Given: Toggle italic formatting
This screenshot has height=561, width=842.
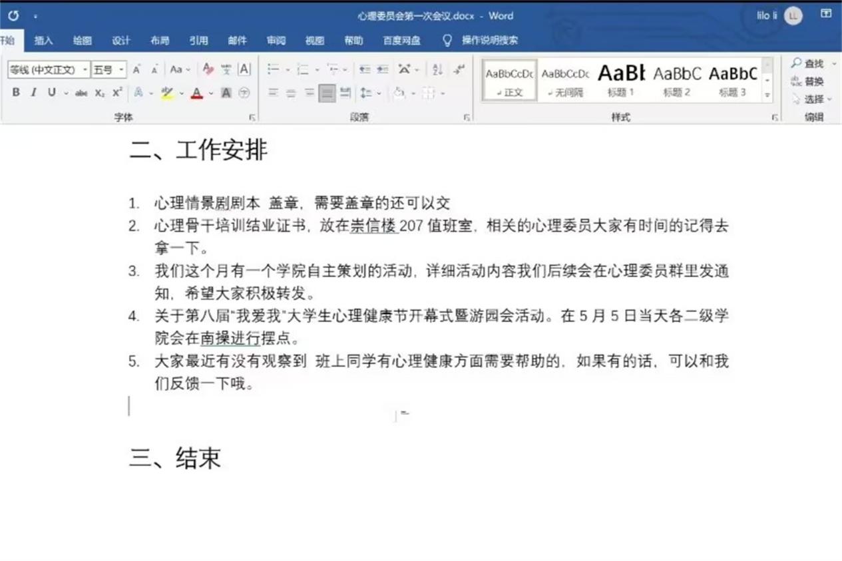Looking at the screenshot, I should pyautogui.click(x=33, y=93).
